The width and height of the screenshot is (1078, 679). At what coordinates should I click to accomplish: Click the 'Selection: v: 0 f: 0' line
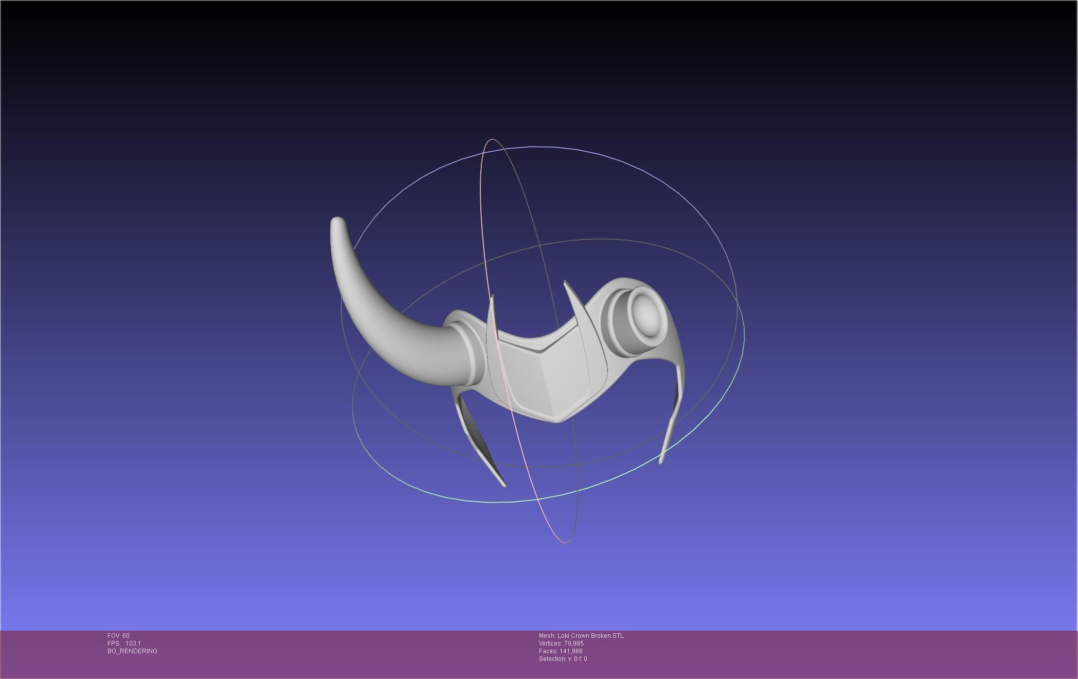[x=563, y=659]
